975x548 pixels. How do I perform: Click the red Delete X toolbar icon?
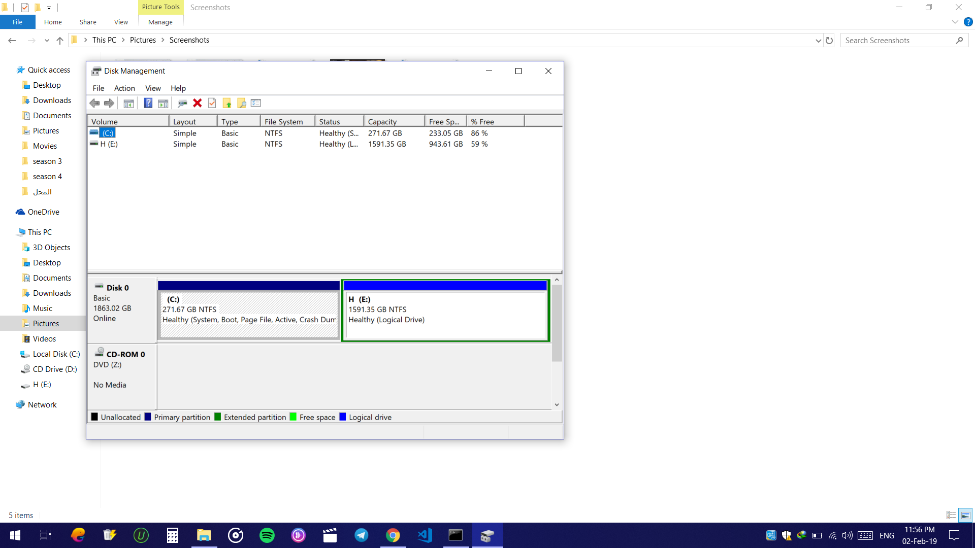coord(198,103)
